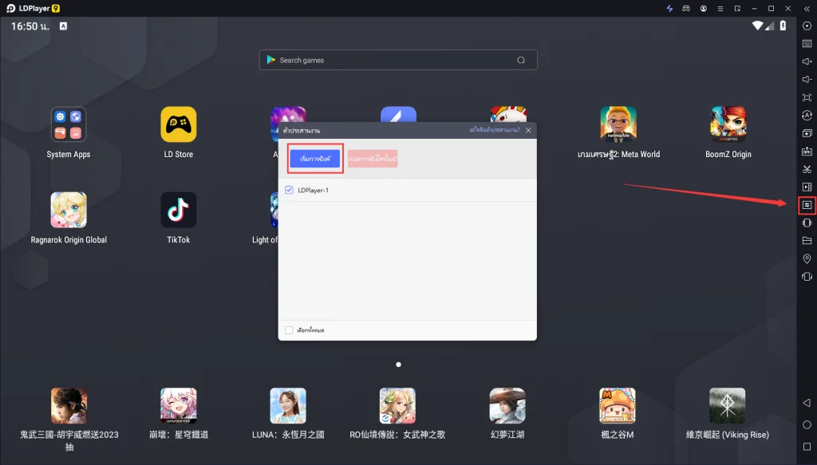Viewport: 817px width, 465px height.
Task: Click the install APK sidebar icon
Action: [807, 152]
